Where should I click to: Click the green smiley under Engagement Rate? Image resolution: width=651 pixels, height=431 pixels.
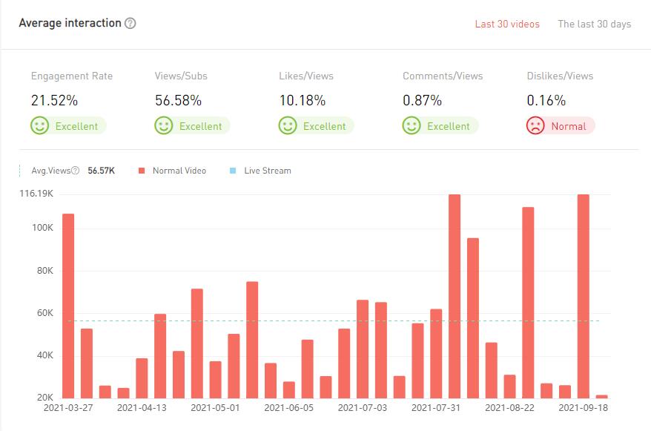40,126
